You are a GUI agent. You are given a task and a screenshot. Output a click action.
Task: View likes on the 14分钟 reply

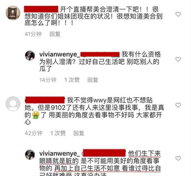(x=72, y=80)
